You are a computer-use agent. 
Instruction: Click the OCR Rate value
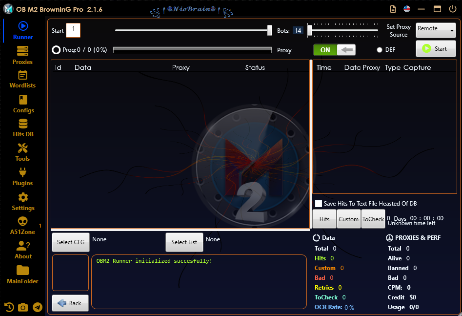[349, 307]
